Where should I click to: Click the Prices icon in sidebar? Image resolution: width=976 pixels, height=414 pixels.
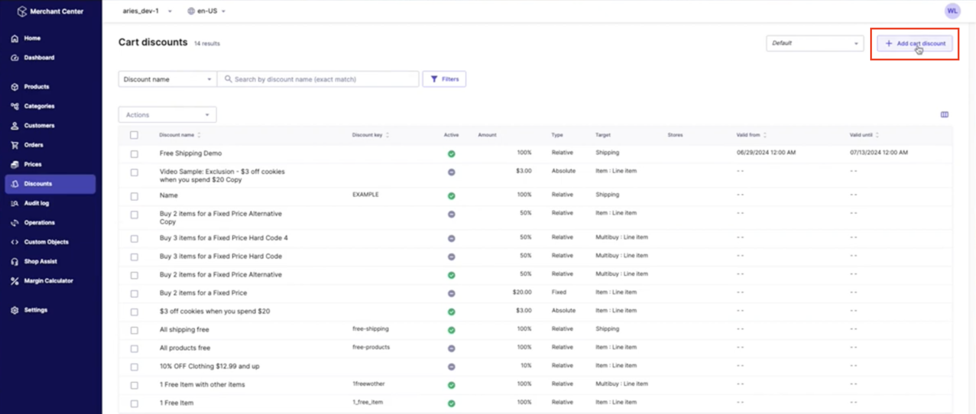click(15, 165)
